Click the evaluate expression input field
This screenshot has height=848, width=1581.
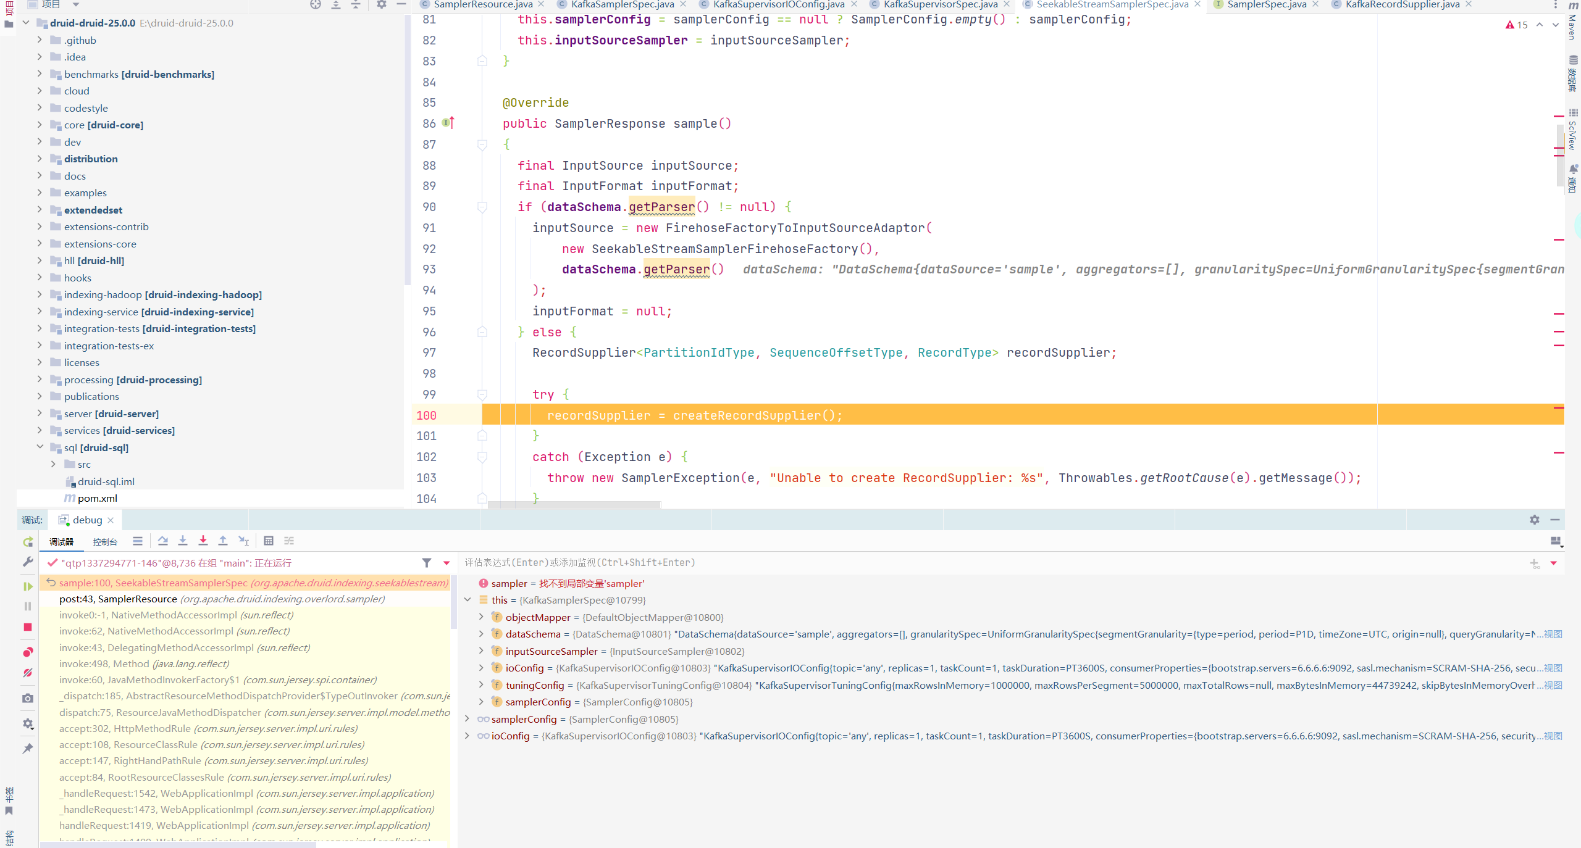coord(988,562)
